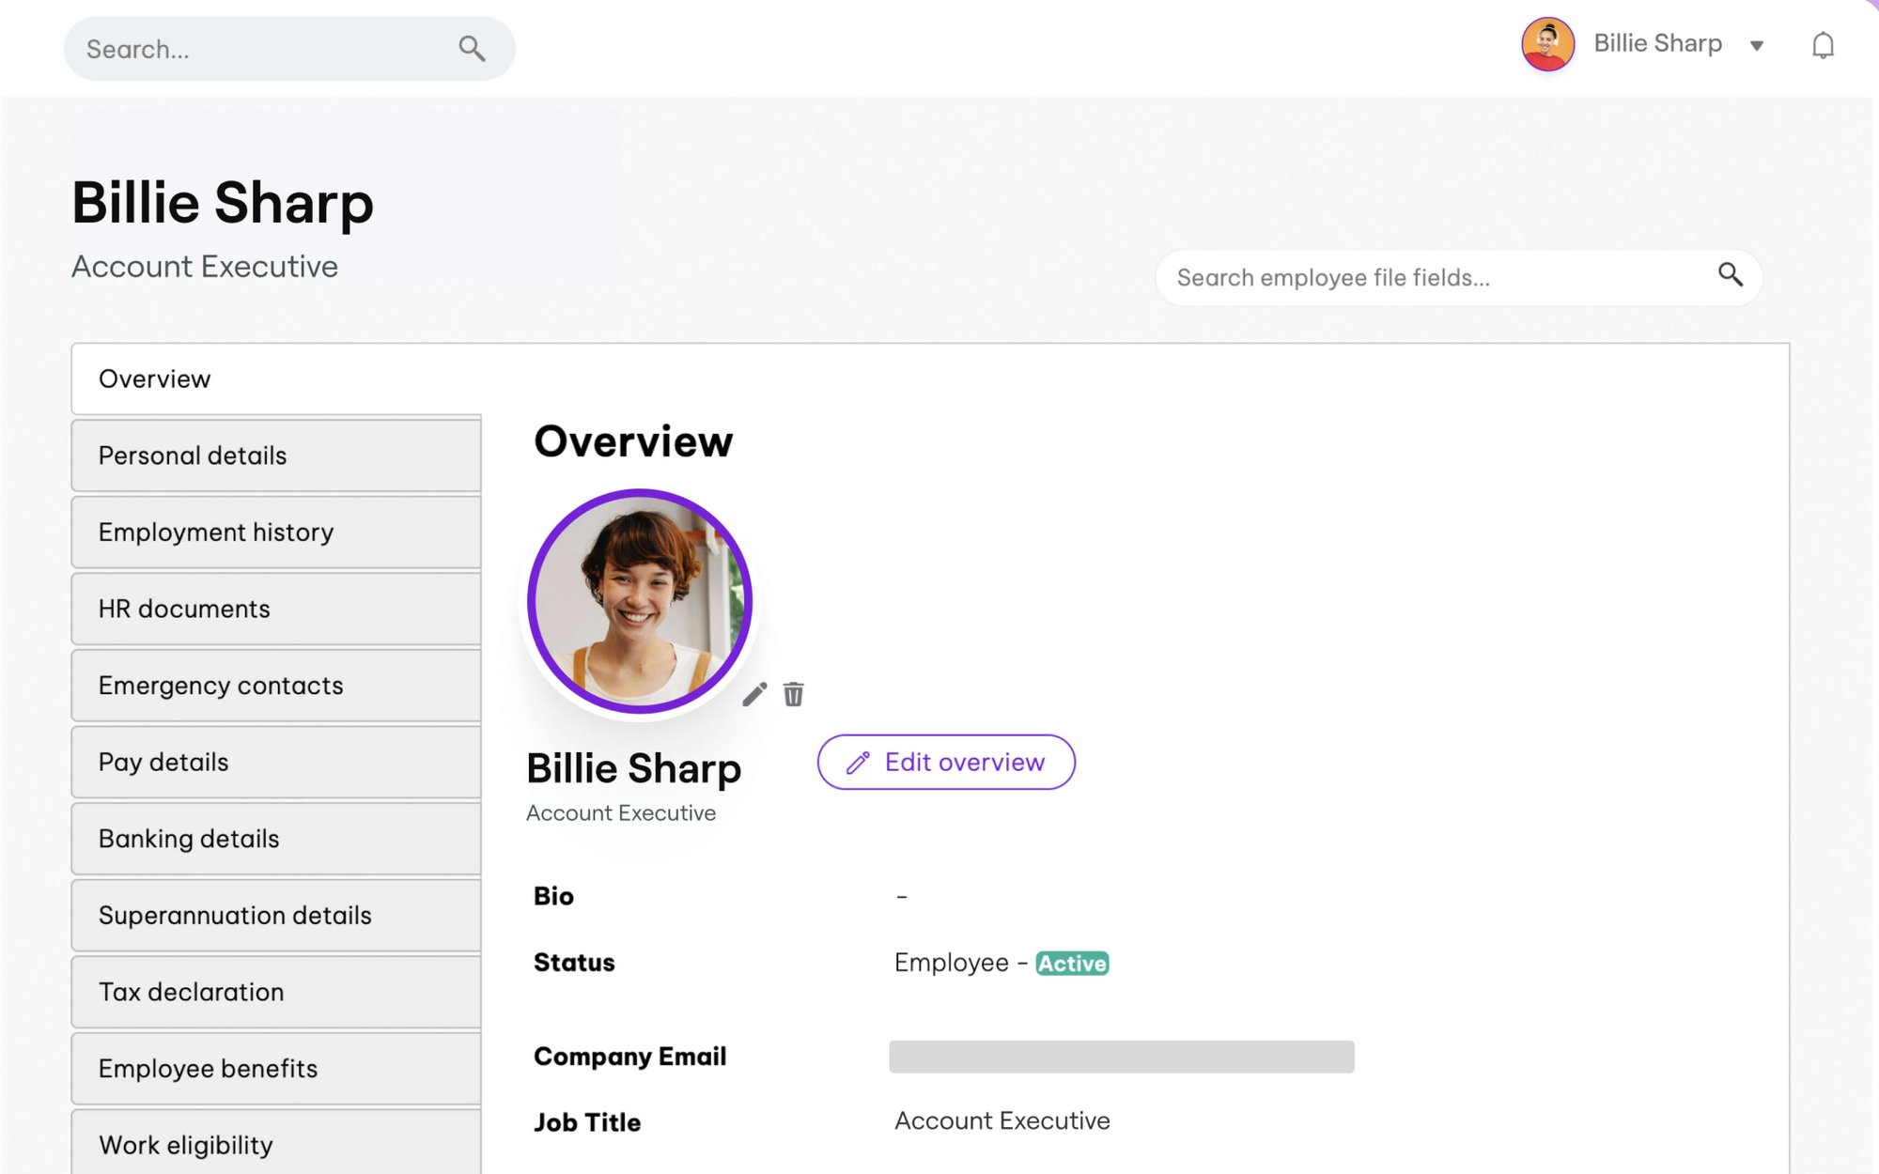This screenshot has height=1174, width=1879.
Task: Open Banking details tab
Action: point(276,839)
